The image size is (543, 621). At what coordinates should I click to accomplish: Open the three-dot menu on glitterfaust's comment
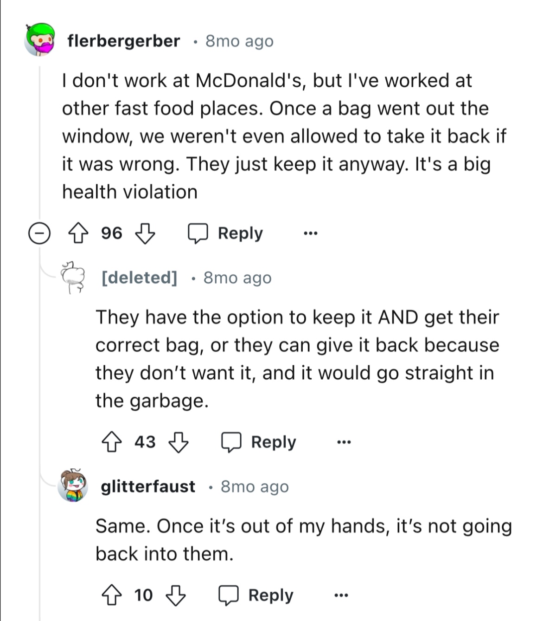tap(341, 595)
